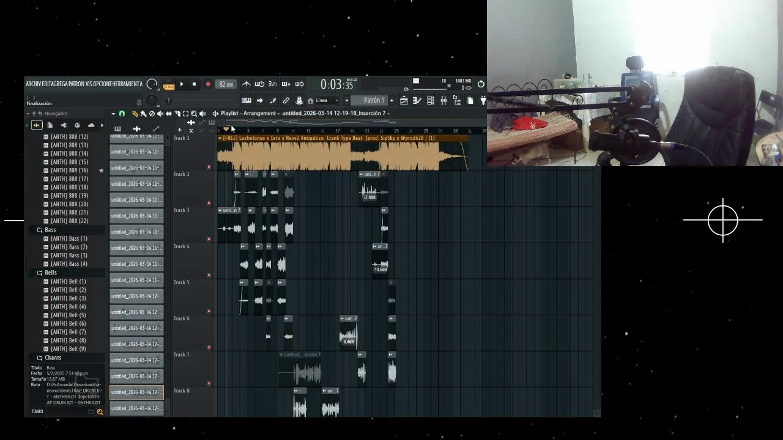This screenshot has height=440, width=783.
Task: Open the HERRAMIENTA menu
Action: [x=127, y=84]
